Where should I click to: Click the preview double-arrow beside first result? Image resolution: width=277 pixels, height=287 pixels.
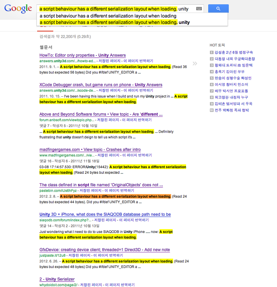(x=195, y=64)
